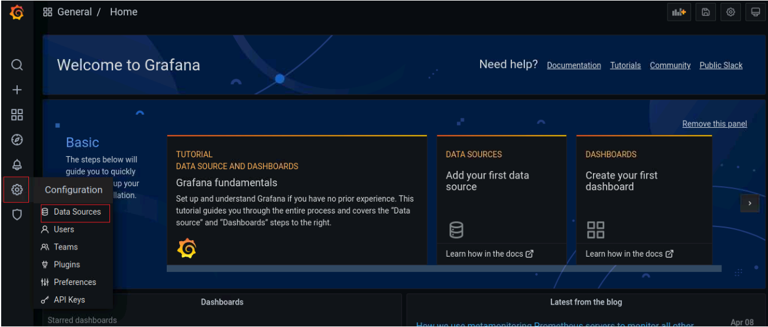Viewport: 768px width, 327px height.
Task: Select API Keys from the Configuration menu
Action: click(x=73, y=300)
